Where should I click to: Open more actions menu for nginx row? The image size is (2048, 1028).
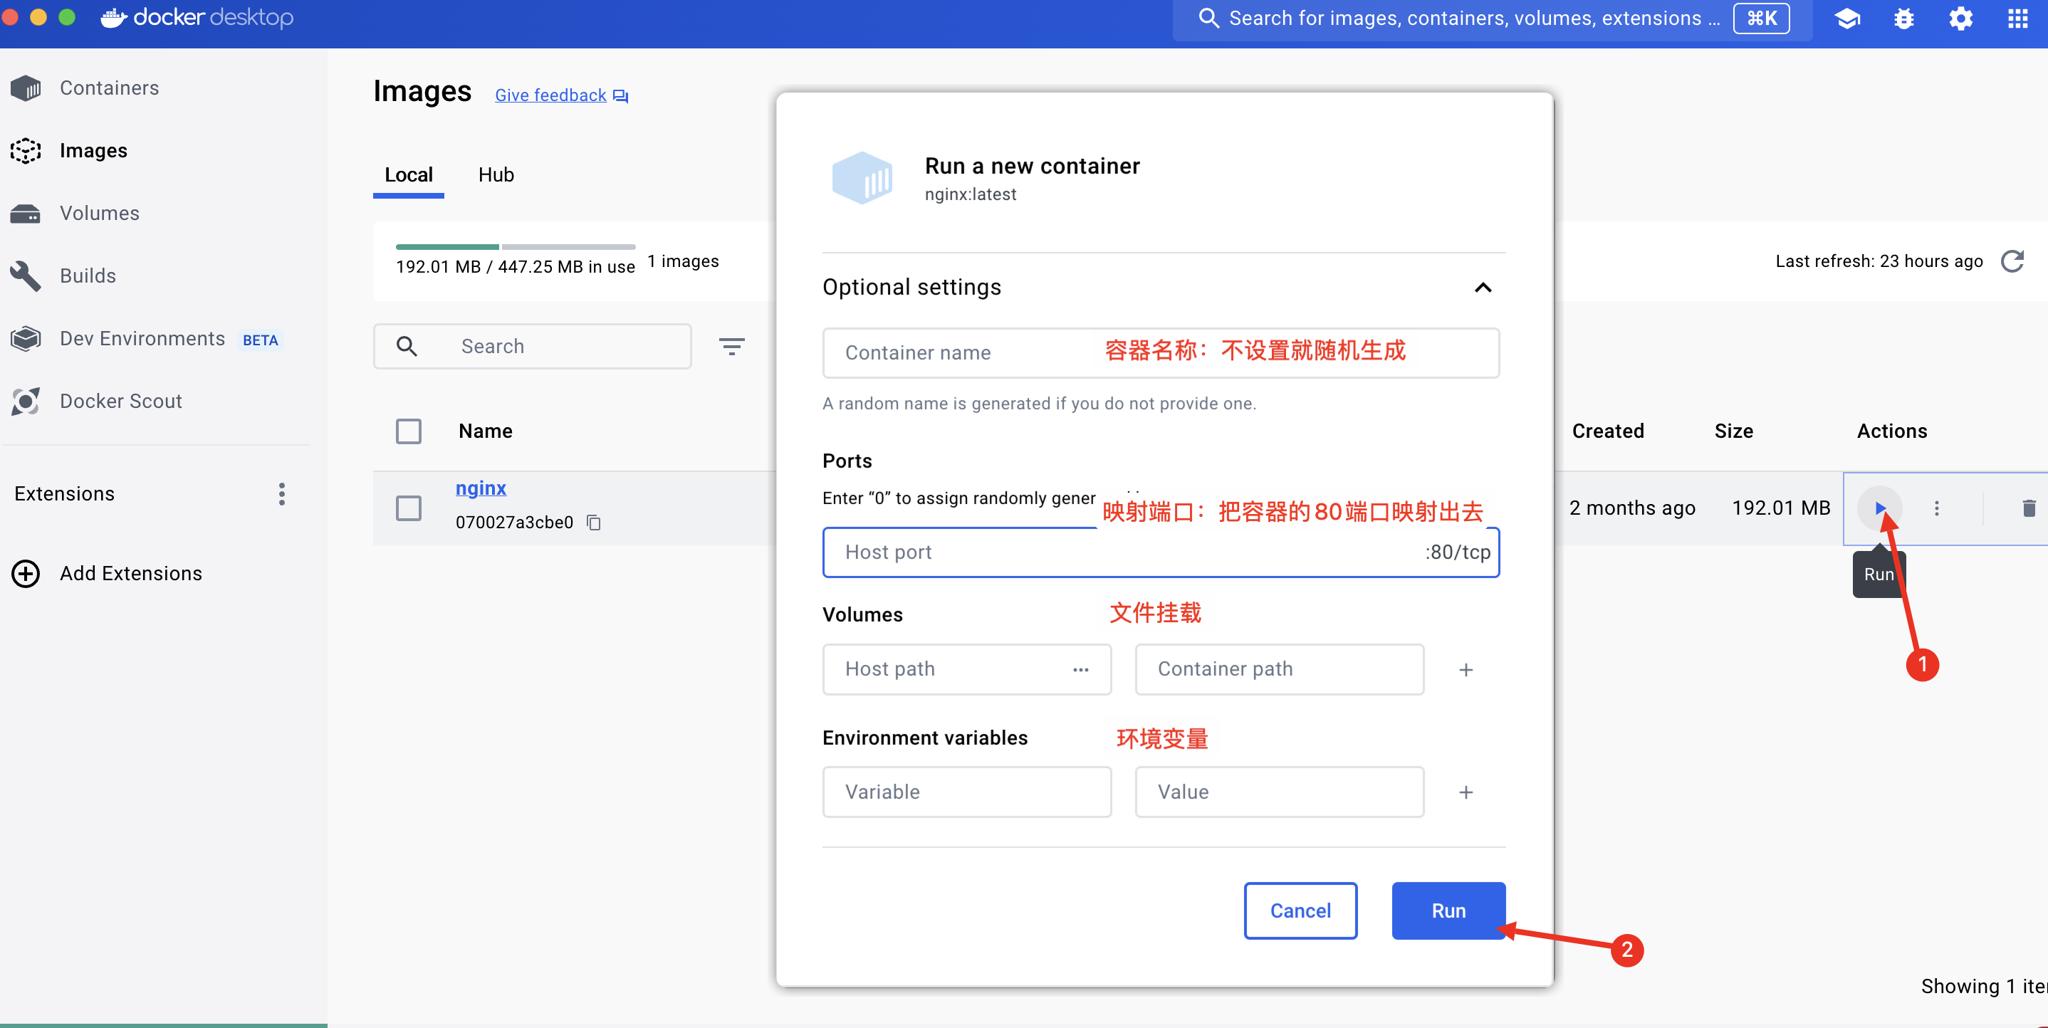1937,508
